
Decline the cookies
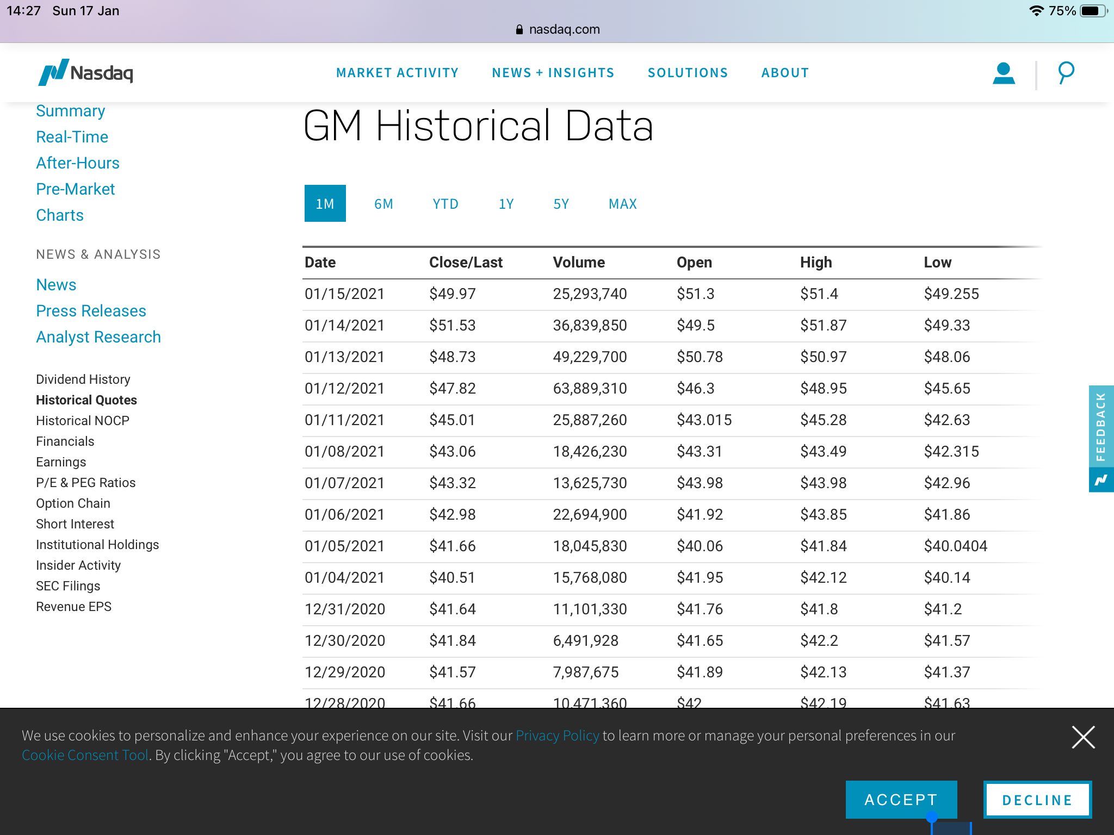coord(1037,799)
